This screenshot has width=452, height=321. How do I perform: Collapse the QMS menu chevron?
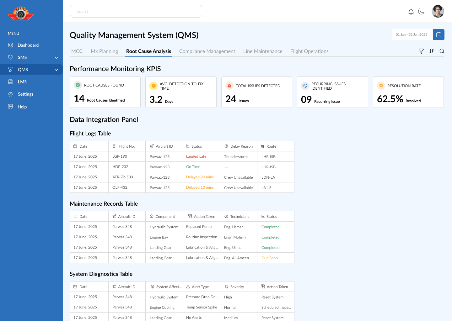(x=56, y=70)
